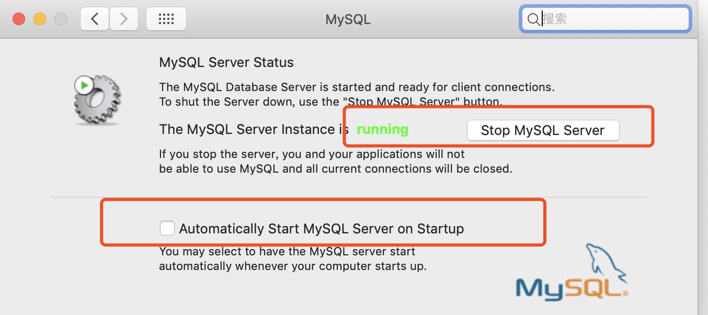Click the MySQL title in the toolbar
The image size is (708, 315).
[x=348, y=19]
